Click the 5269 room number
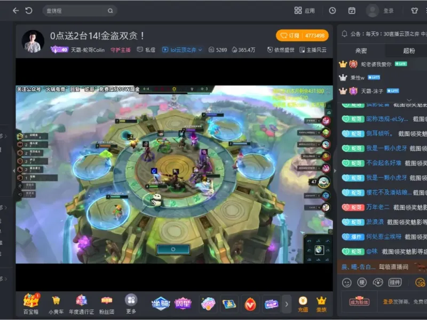Screen dimensions: 427x320 218,50
